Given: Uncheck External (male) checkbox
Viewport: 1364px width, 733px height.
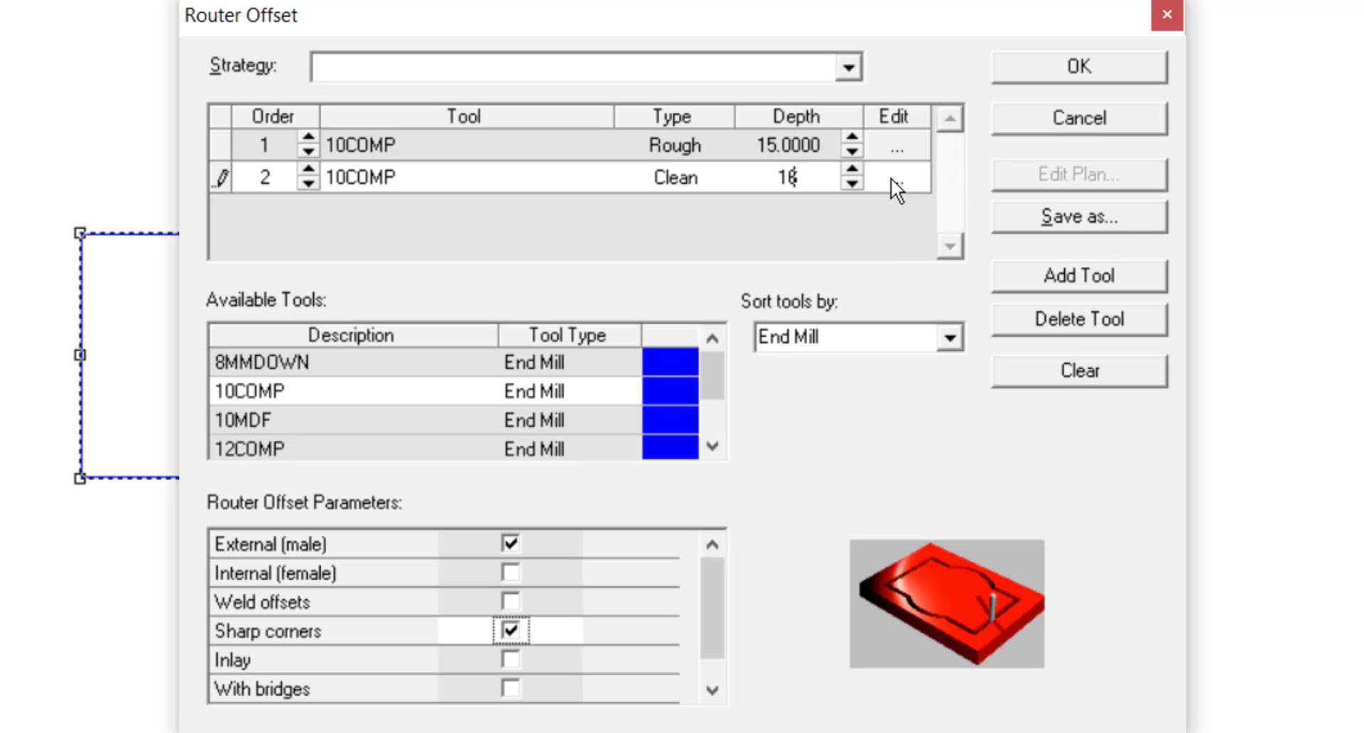Looking at the screenshot, I should pos(510,544).
